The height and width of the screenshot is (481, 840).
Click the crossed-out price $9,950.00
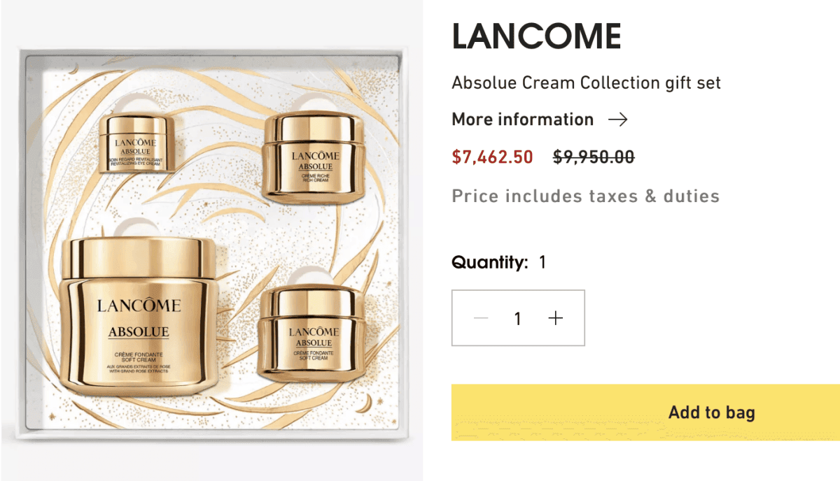[594, 157]
